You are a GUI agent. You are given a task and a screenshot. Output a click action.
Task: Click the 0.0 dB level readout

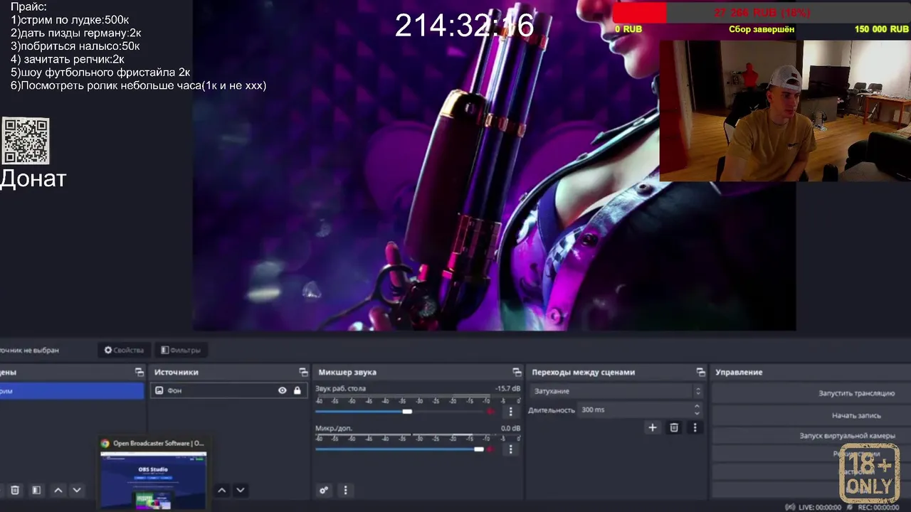pos(510,428)
